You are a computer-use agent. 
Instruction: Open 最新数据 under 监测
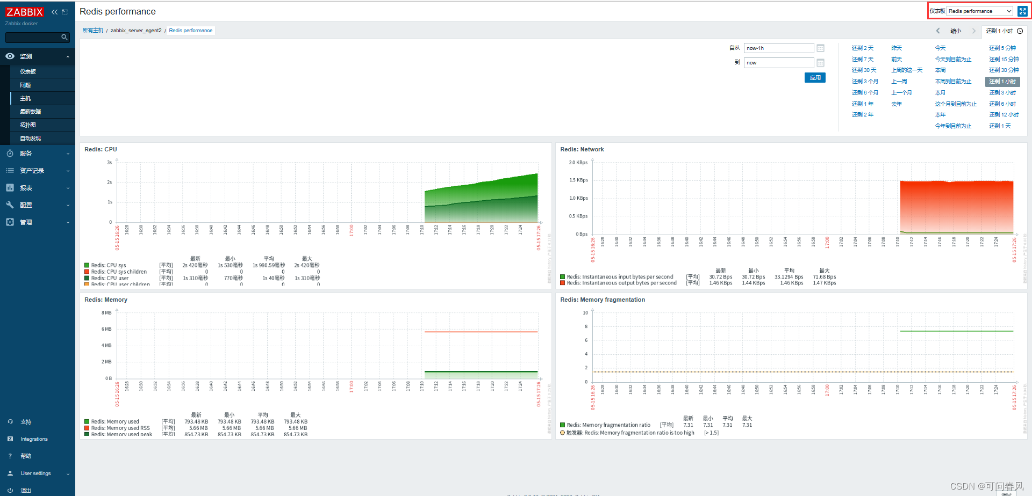click(x=31, y=112)
